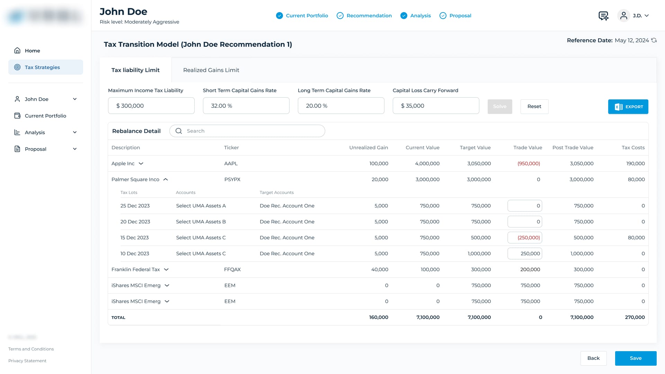Expand the Proposal sidebar menu
Screen dimensions: 665x374
[x=75, y=149]
